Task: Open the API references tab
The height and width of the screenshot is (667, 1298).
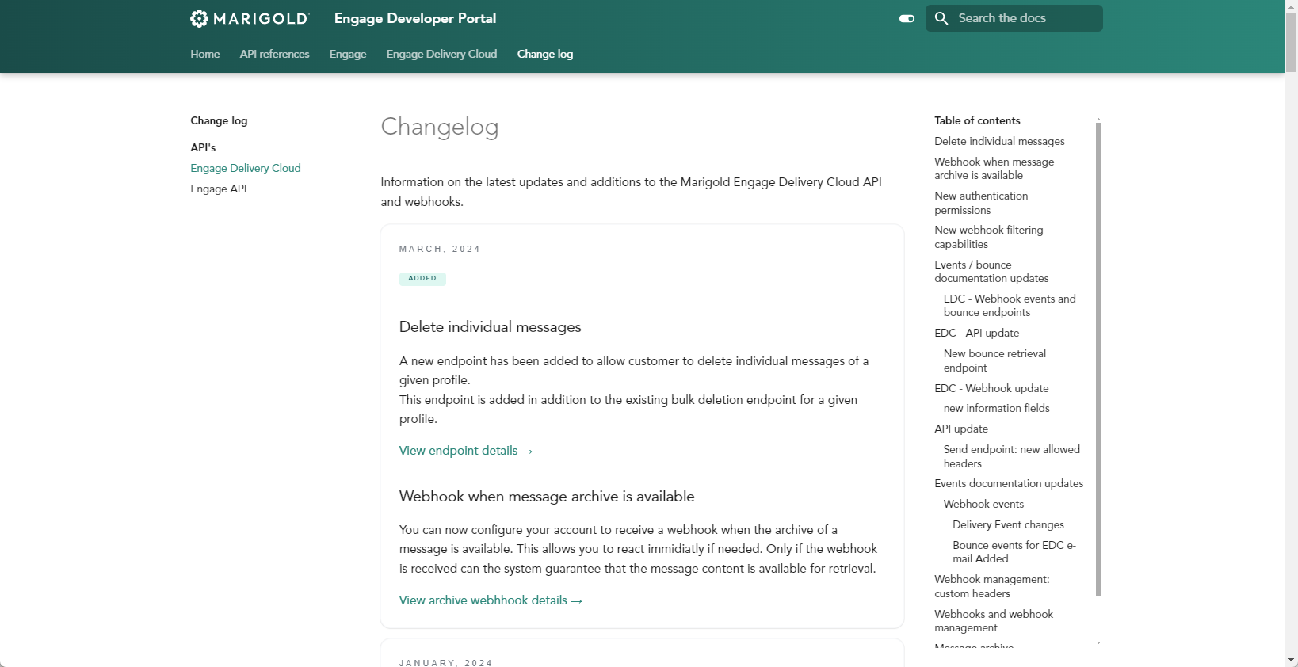Action: (274, 54)
